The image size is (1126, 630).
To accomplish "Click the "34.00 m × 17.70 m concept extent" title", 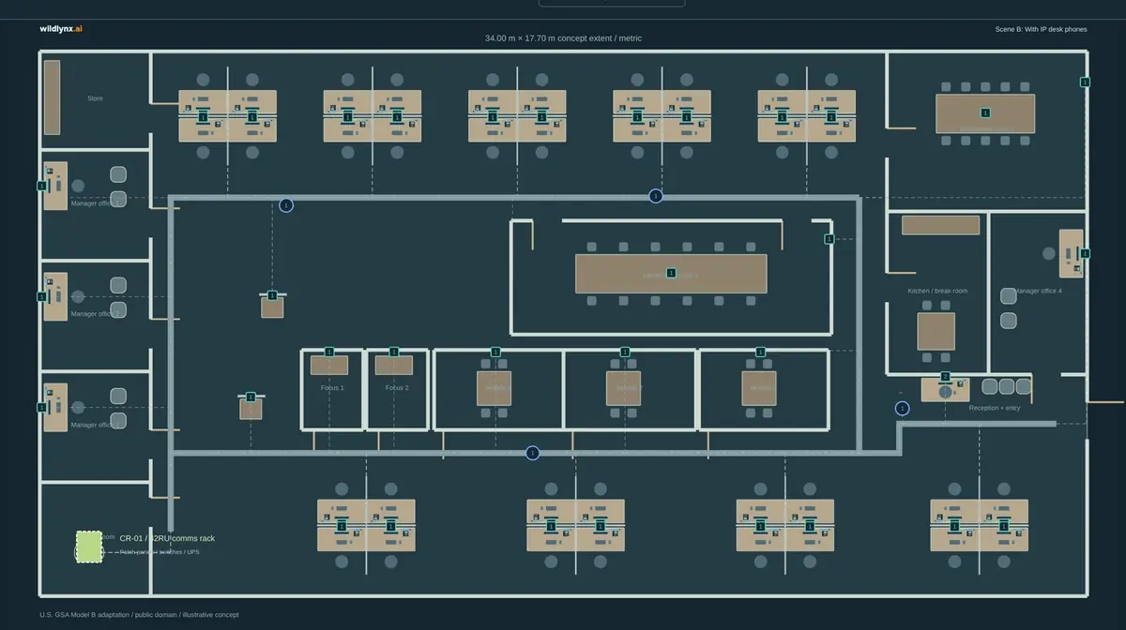I will [563, 38].
